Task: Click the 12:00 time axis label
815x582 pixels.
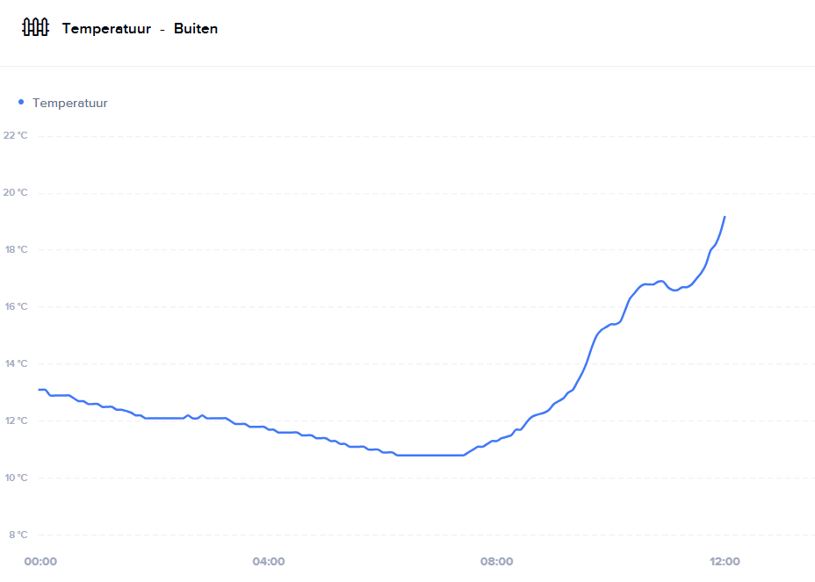Action: 725,562
